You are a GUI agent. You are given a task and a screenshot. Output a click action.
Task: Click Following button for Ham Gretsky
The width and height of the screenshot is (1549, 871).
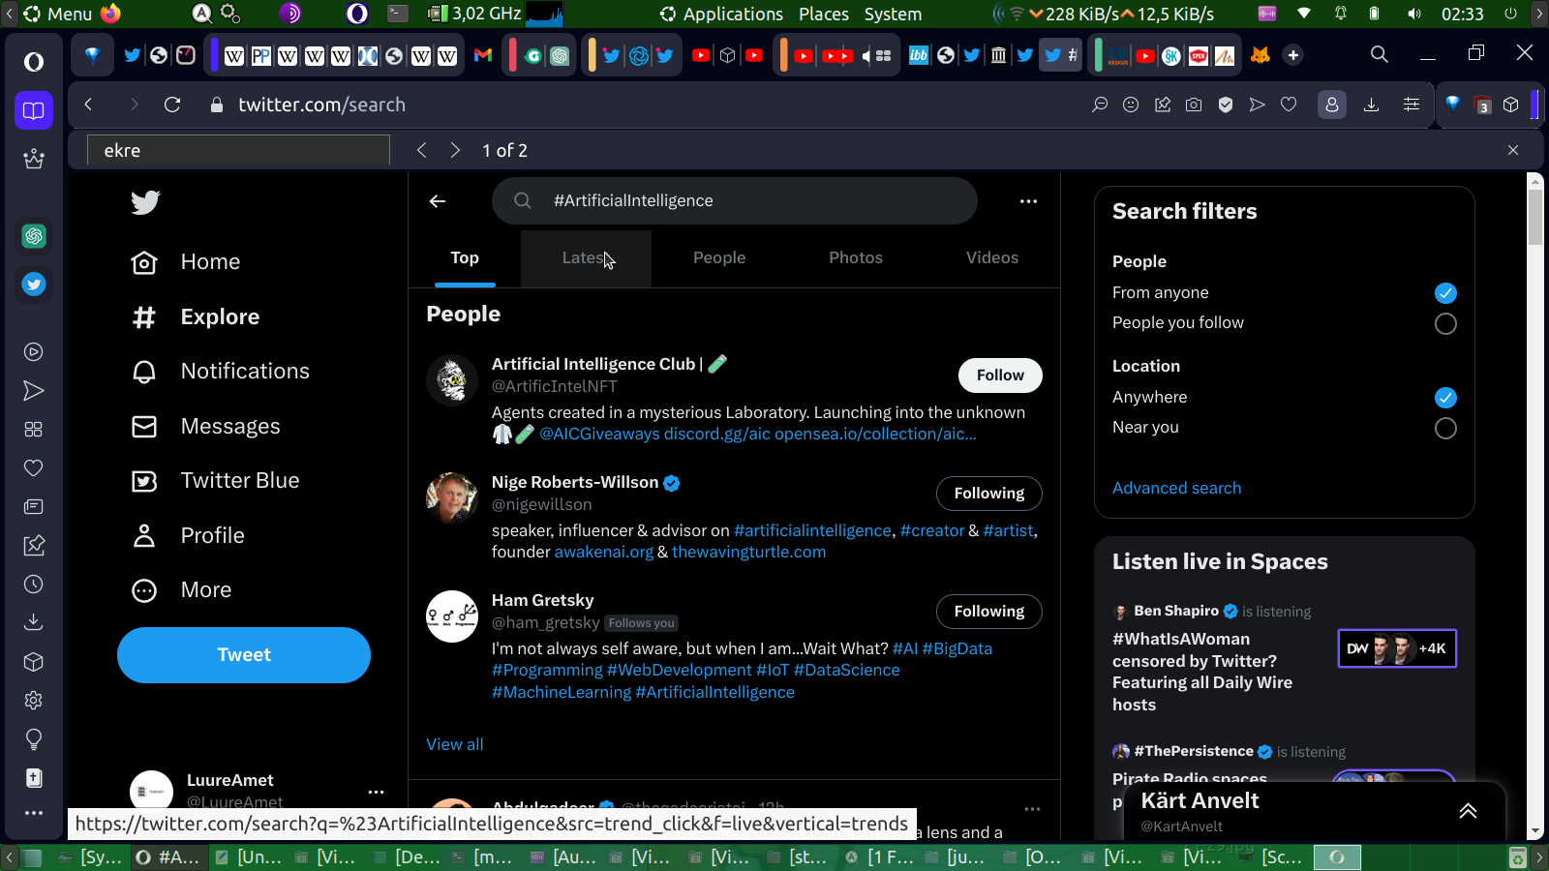pyautogui.click(x=988, y=612)
